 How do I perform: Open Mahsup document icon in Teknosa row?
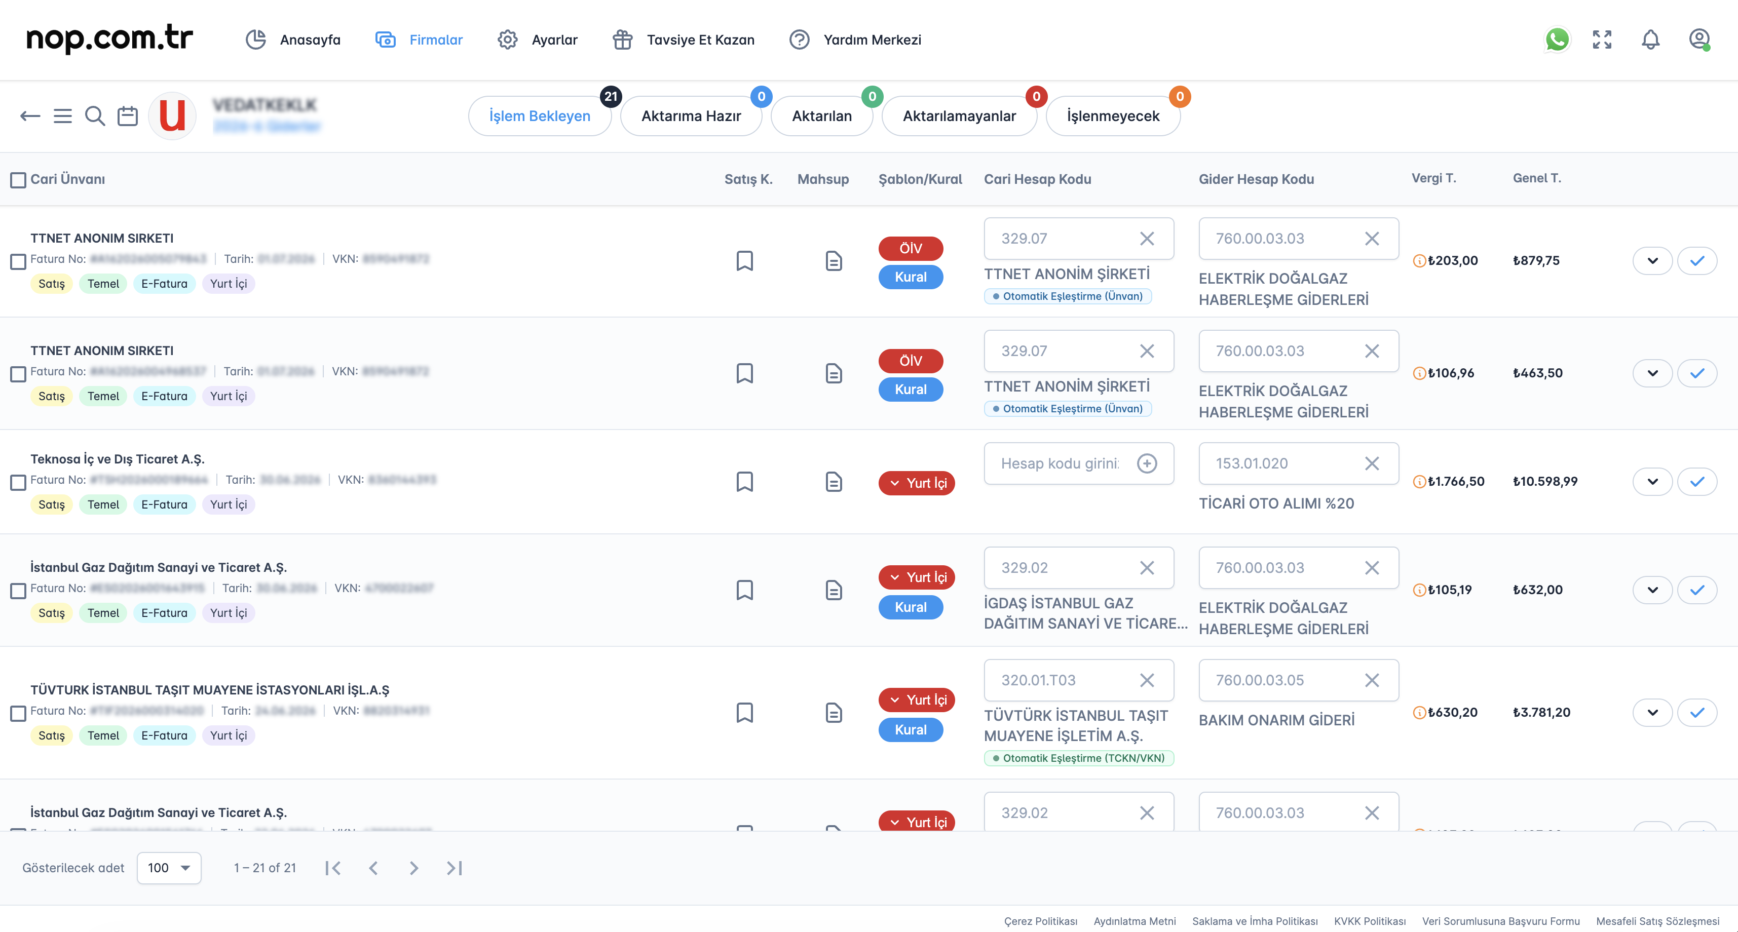point(834,482)
